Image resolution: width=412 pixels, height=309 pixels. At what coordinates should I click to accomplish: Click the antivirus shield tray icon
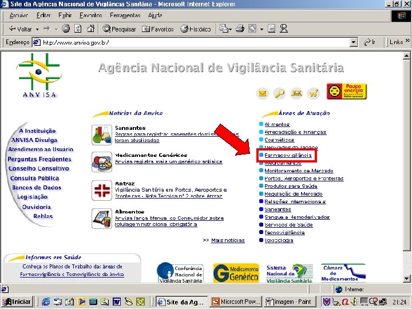pos(327,302)
